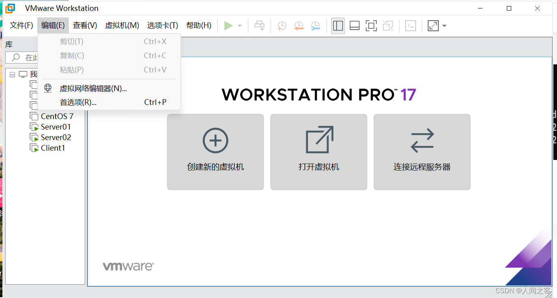Click the Unity mode toolbar icon
The image size is (557, 298).
pos(388,26)
